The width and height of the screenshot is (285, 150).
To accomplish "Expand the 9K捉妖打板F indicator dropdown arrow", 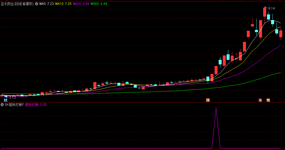I will click(2, 105).
